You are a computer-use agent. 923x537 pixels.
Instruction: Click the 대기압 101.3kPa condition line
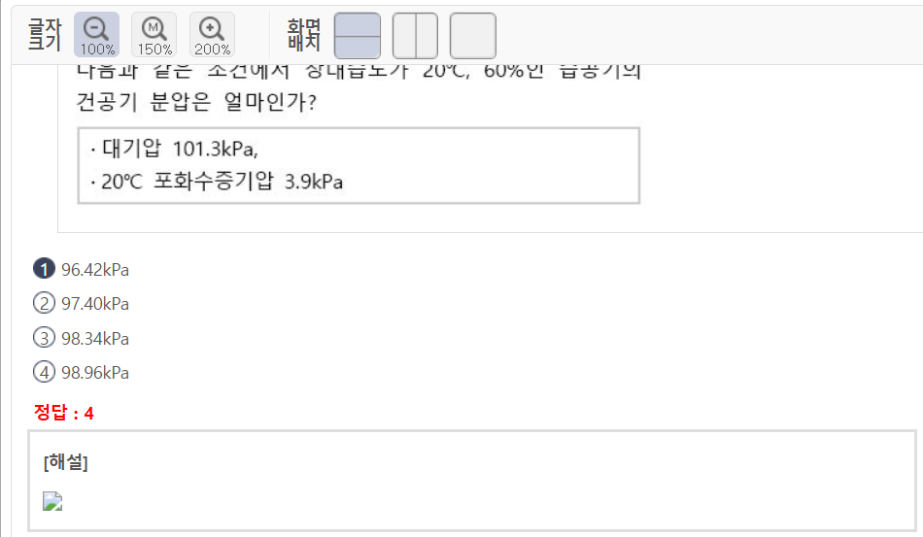(x=175, y=149)
